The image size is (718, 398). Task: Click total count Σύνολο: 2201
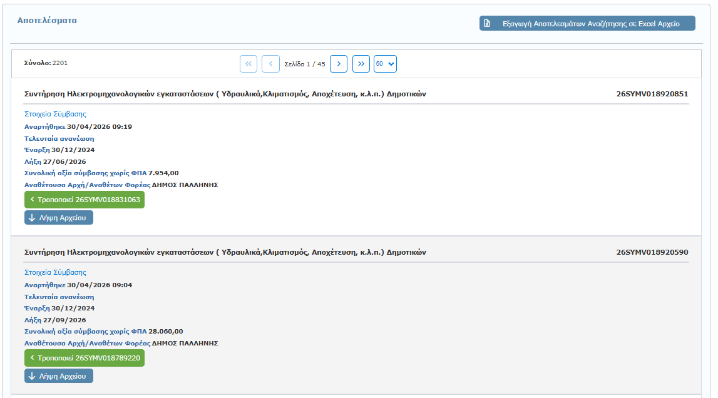click(x=46, y=63)
